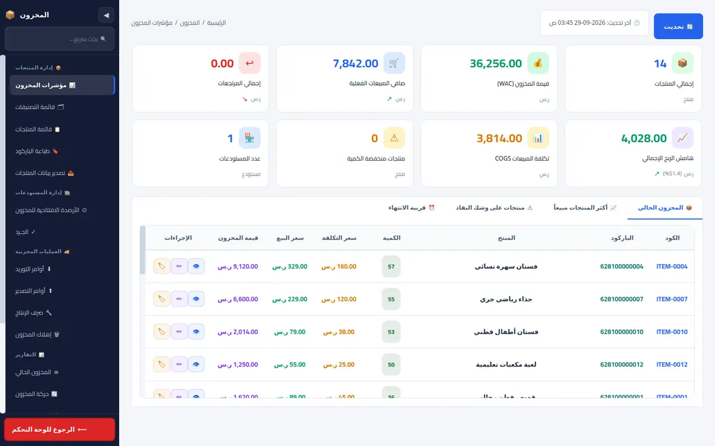The image size is (715, 446).
Task: Click product name فستان سهرة نسائي
Action: (x=506, y=266)
